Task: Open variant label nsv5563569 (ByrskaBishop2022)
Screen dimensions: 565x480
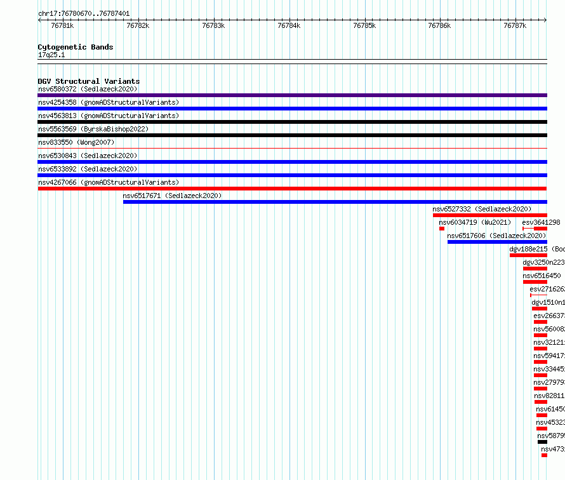Action: click(x=93, y=129)
